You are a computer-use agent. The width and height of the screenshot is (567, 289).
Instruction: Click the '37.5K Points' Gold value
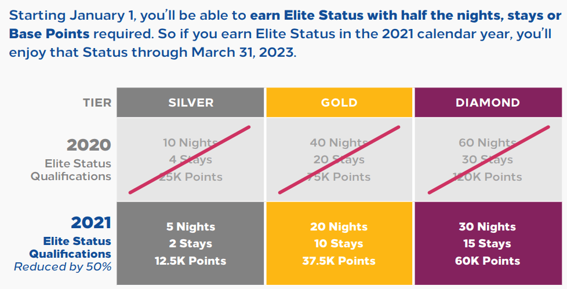click(x=339, y=261)
